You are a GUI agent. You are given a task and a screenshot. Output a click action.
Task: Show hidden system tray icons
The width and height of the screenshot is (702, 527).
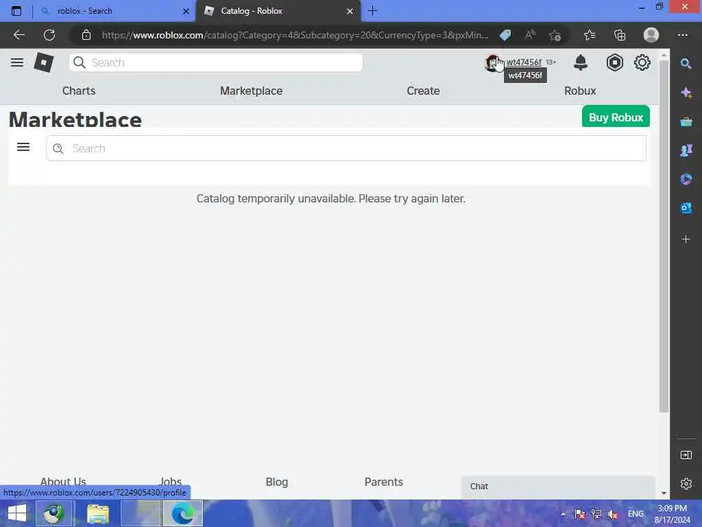coord(563,514)
